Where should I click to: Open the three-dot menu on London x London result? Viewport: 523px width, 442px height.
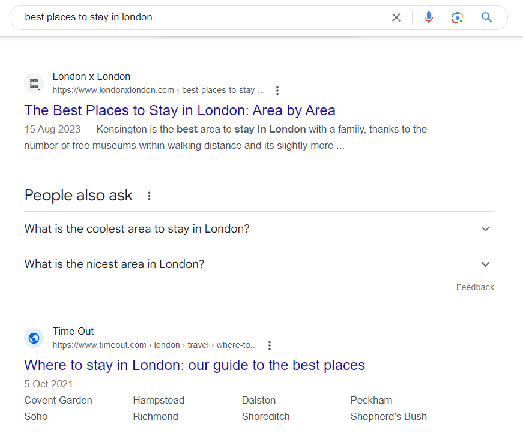click(x=277, y=90)
